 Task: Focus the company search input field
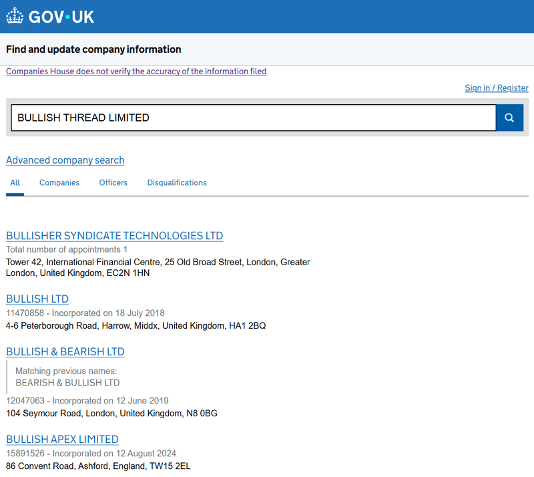(254, 118)
